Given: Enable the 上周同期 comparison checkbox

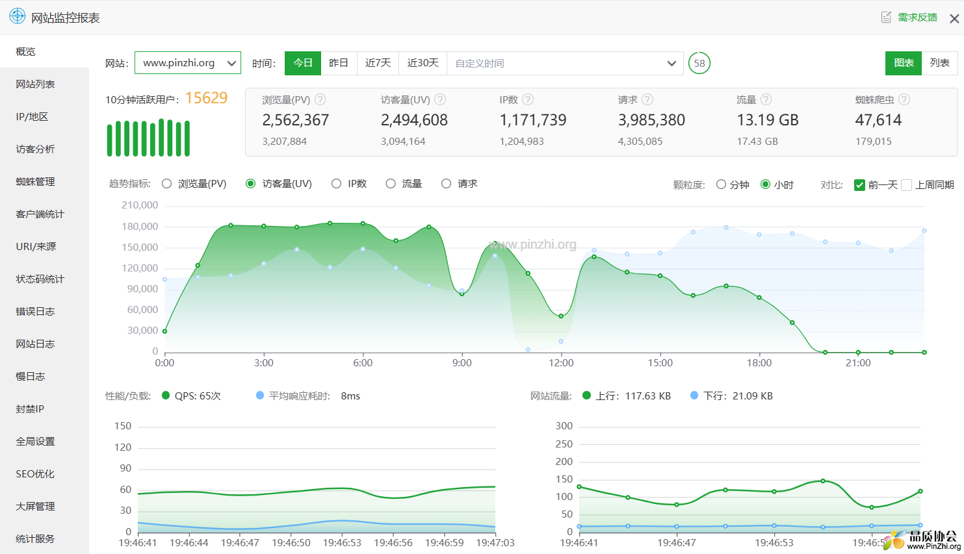Looking at the screenshot, I should [x=907, y=185].
